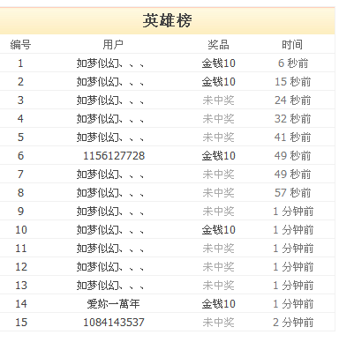Select user 1156127728
339x342 pixels.
(x=114, y=156)
